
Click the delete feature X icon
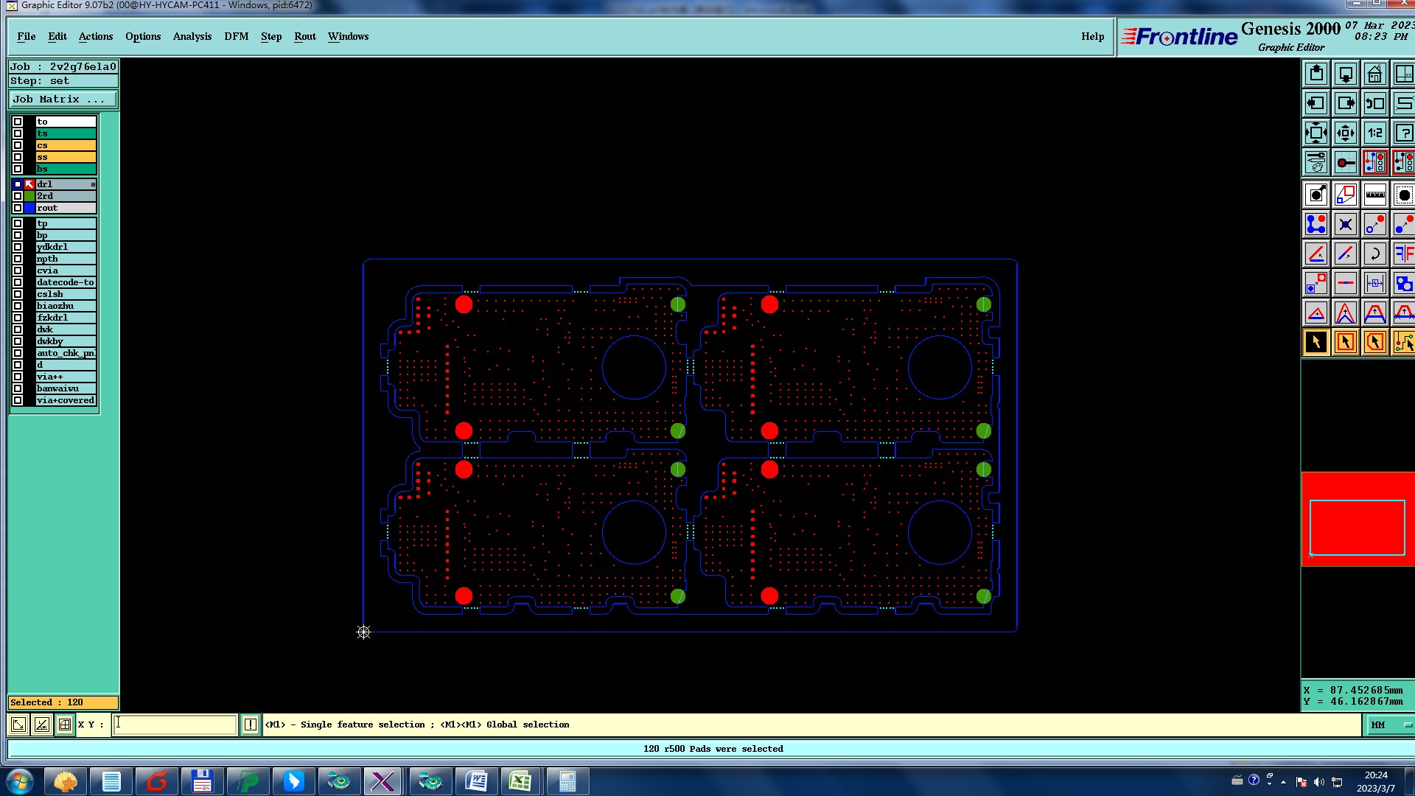click(1345, 225)
